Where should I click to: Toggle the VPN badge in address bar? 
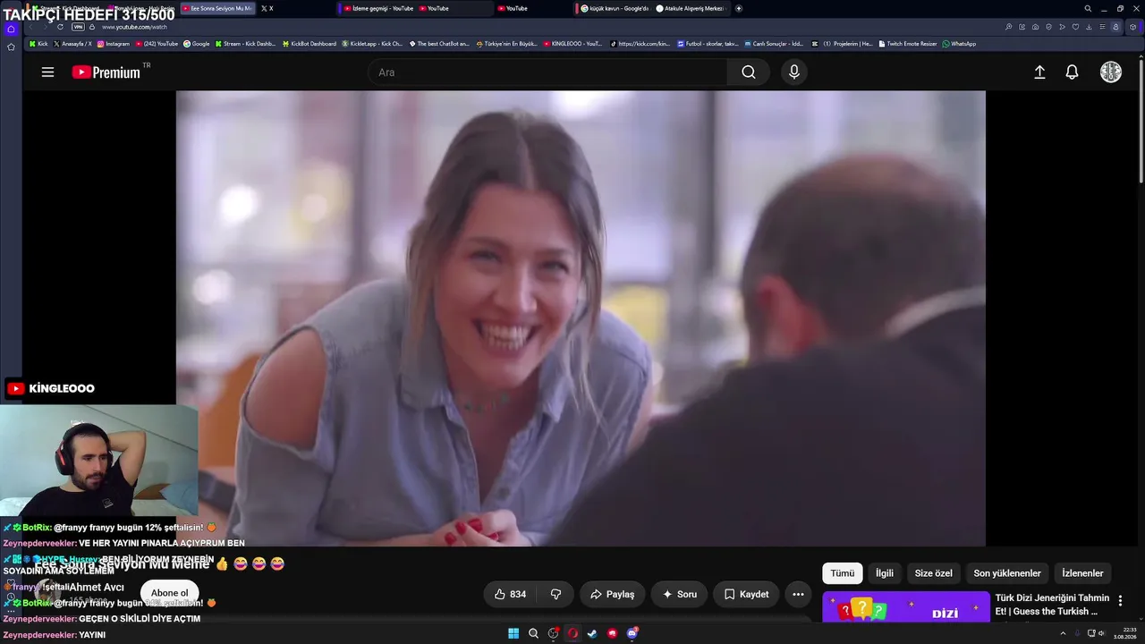(x=78, y=27)
